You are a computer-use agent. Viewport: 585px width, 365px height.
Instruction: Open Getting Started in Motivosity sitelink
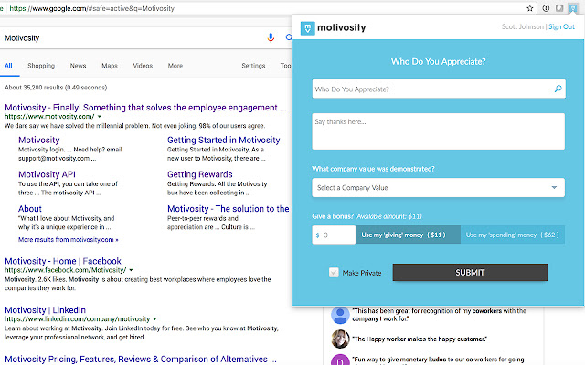pyautogui.click(x=223, y=140)
